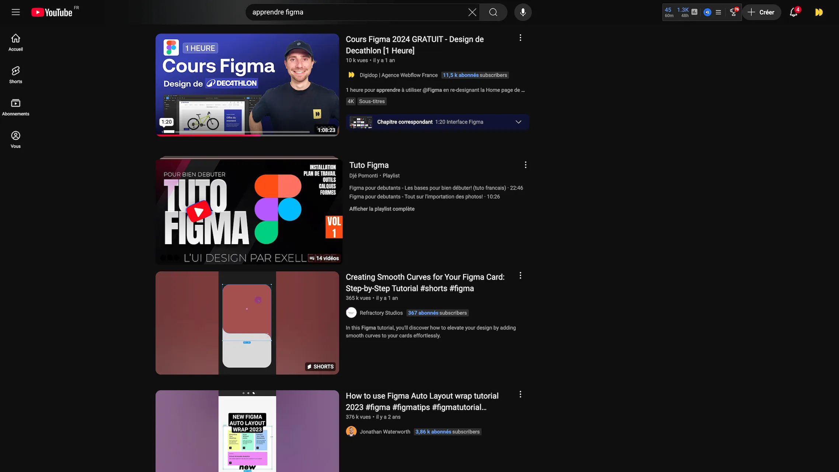
Task: Open the trophy achievements icon
Action: coord(734,12)
